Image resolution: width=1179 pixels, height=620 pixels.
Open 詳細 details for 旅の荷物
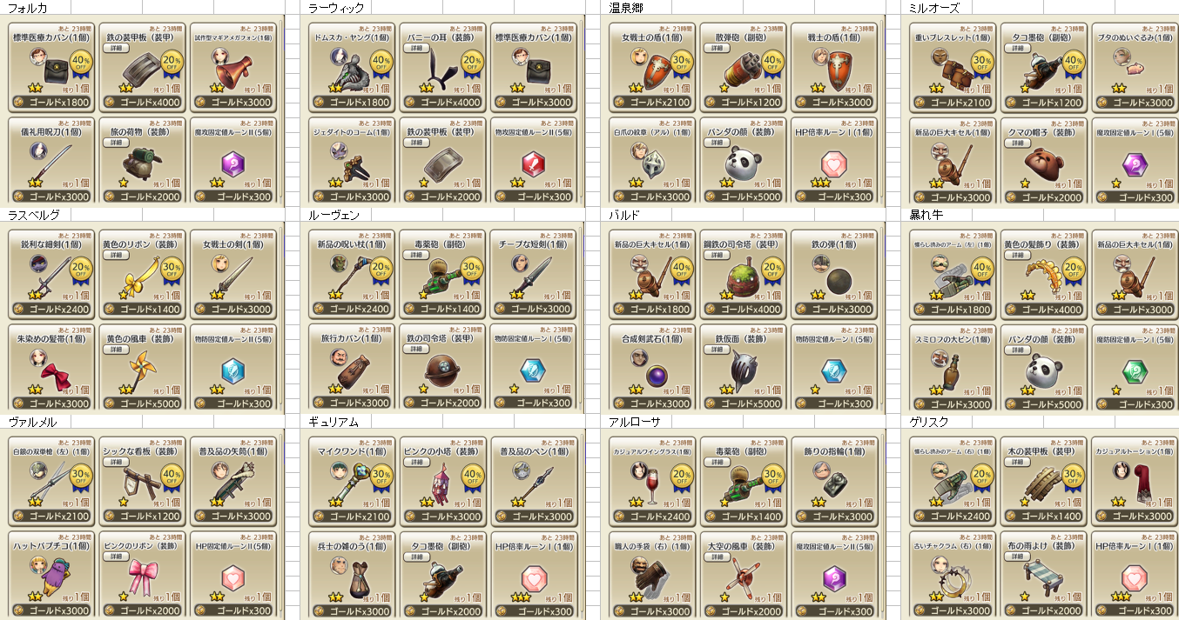click(x=116, y=143)
